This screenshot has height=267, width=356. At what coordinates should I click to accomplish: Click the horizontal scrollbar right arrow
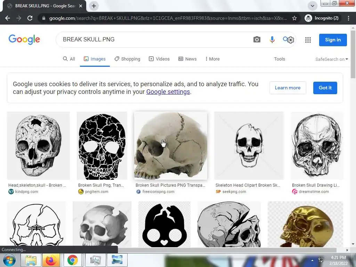pyautogui.click(x=347, y=250)
